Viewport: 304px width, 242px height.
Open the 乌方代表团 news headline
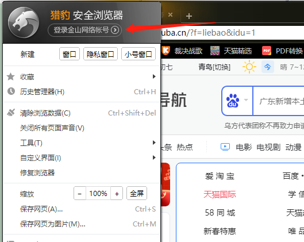pyautogui.click(x=264, y=126)
